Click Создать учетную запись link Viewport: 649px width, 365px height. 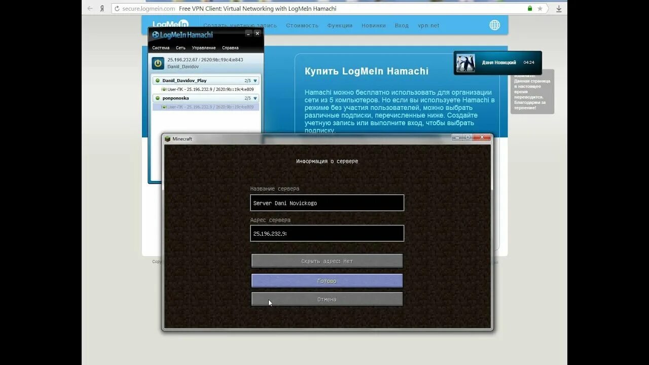tap(240, 25)
